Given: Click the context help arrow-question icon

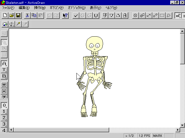Looking at the screenshot, I should (65, 15).
